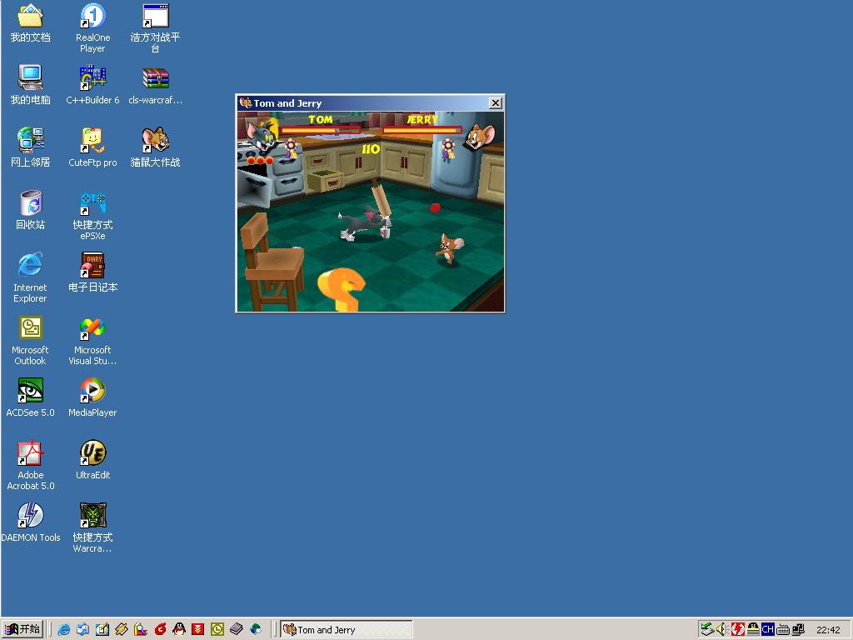Click the globe icon in quick launch
Screen dimensions: 853x640
(x=255, y=629)
